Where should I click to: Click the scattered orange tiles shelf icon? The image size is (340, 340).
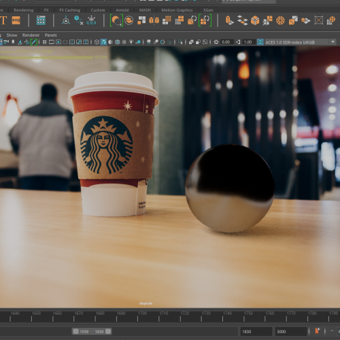pos(242,20)
